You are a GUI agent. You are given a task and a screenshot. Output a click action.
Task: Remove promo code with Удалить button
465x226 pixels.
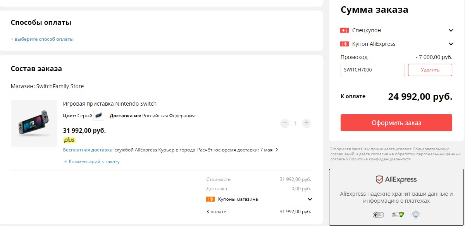point(430,70)
